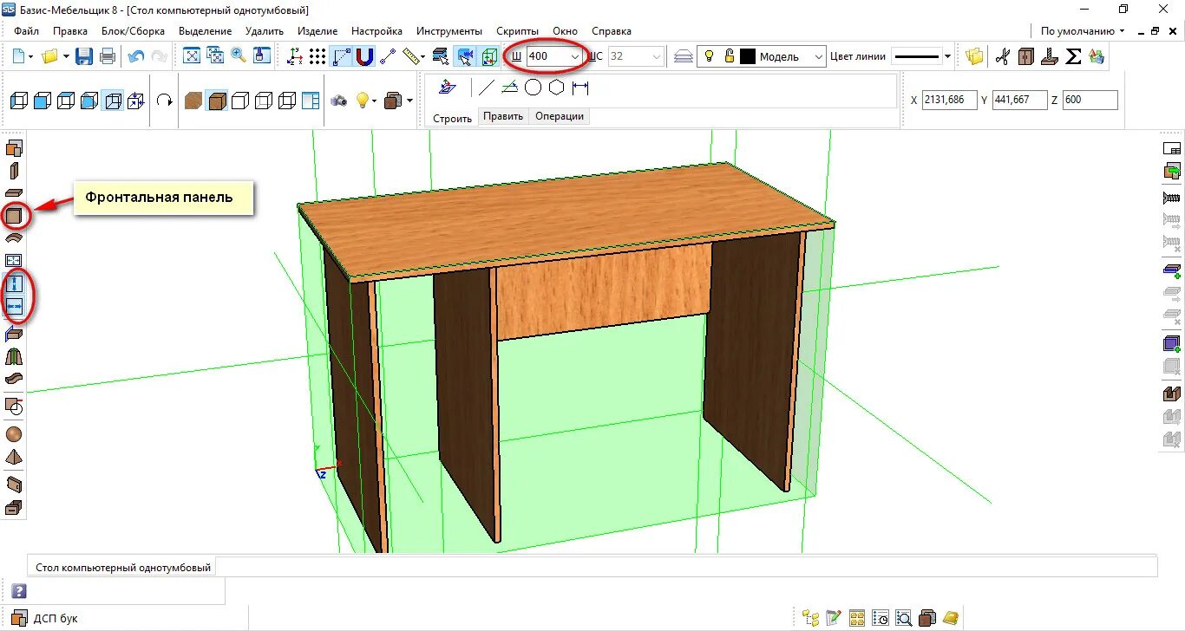Select the vertical panel tool

pyautogui.click(x=14, y=171)
